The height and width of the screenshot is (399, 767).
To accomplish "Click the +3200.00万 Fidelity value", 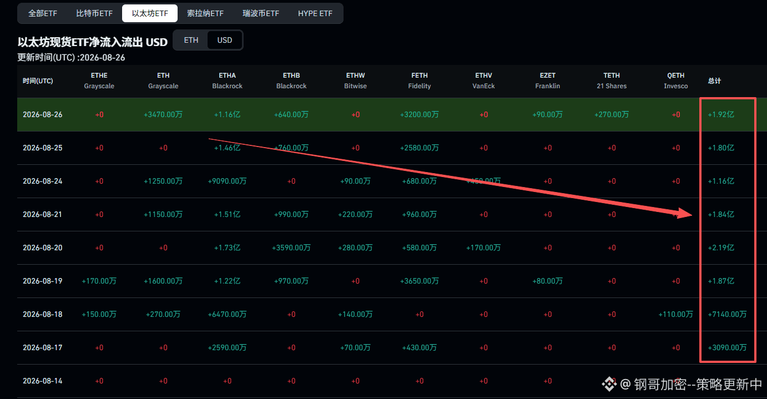I will click(420, 114).
